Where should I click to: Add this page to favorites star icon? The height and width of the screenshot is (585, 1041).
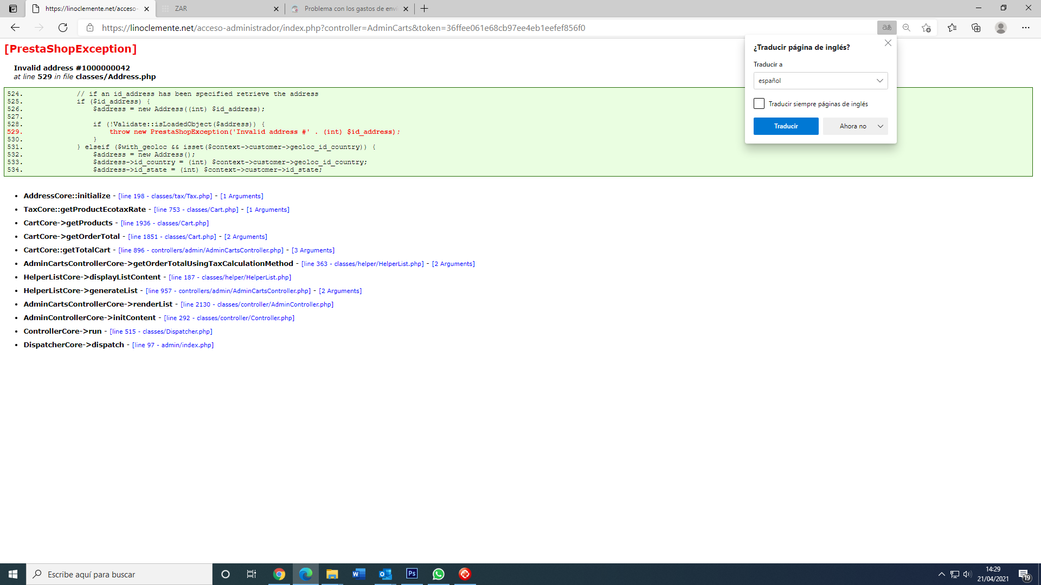click(926, 28)
